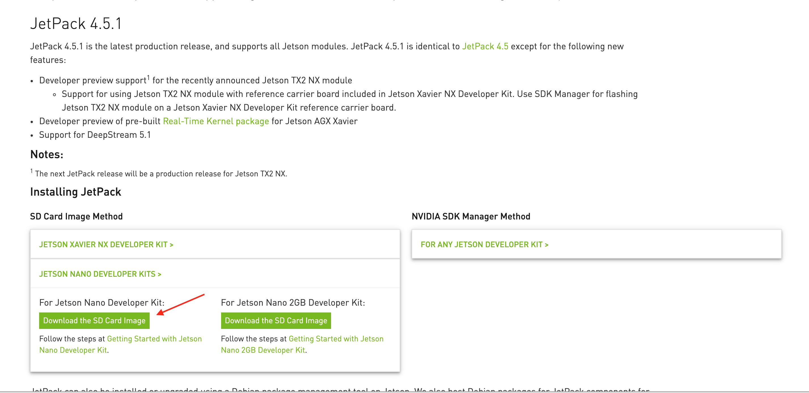
Task: Click the chevron on JETSON NANO DEVELOPER KITS
Action: [160, 274]
